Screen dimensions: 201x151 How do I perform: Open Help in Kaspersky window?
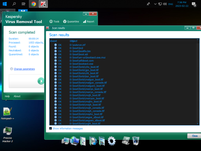click(x=7, y=96)
